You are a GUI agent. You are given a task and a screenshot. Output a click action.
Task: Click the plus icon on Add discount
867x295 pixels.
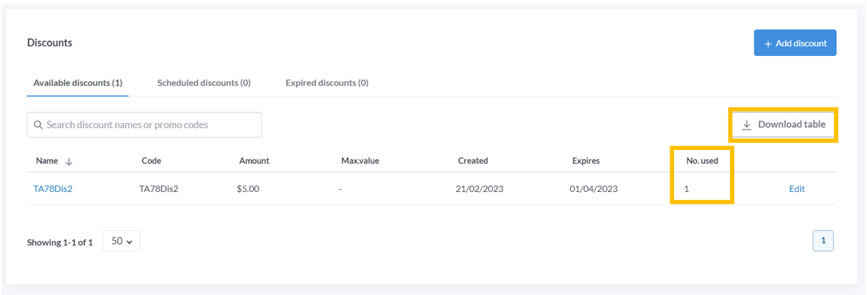click(x=768, y=43)
